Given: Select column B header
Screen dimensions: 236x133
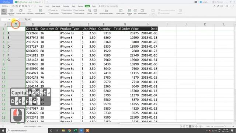Looking at the screenshot, I should [x=33, y=24].
